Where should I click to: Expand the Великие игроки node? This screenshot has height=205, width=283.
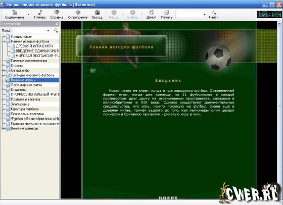[x=3, y=80]
